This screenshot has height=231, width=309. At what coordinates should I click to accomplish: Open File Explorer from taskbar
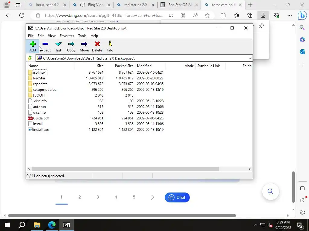tap(37, 225)
